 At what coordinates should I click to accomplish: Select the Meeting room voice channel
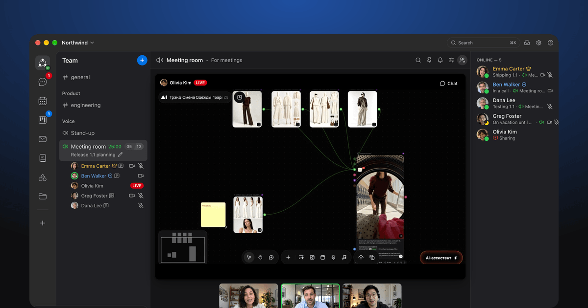[103, 150]
